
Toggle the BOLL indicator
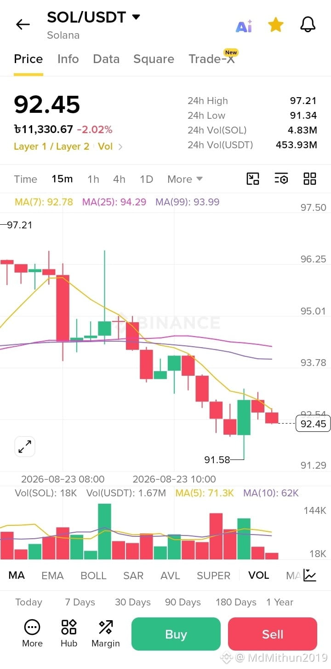[x=93, y=576]
